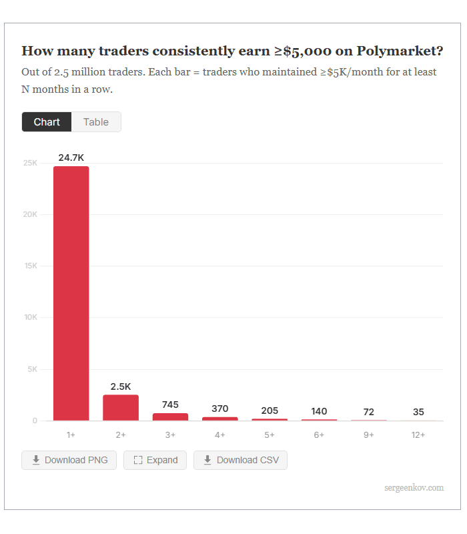467x534 pixels.
Task: Click the Download CSV arrow icon
Action: [x=207, y=460]
